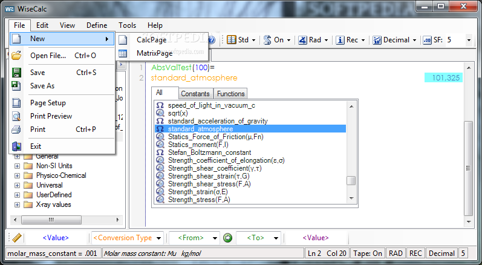Click the New page icon in File menu

pyautogui.click(x=16, y=39)
